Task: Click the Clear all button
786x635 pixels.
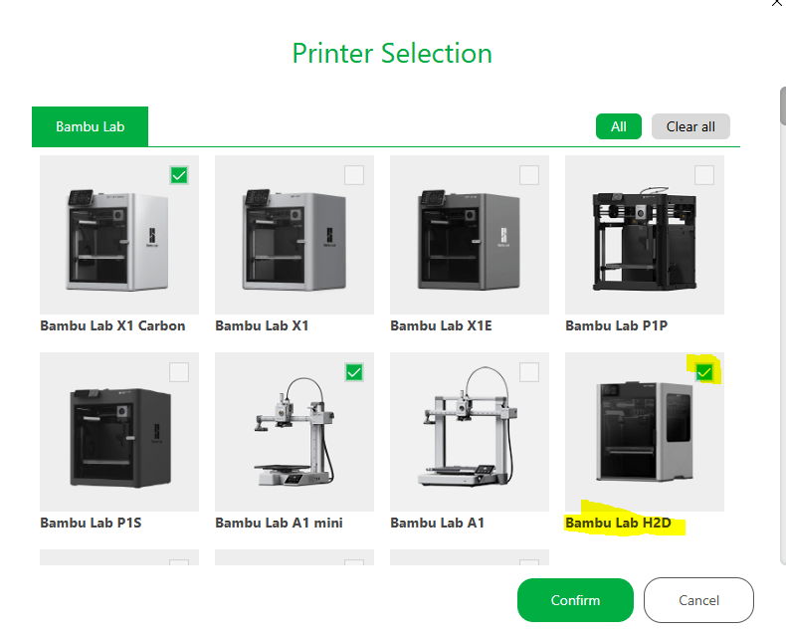Action: pyautogui.click(x=690, y=126)
